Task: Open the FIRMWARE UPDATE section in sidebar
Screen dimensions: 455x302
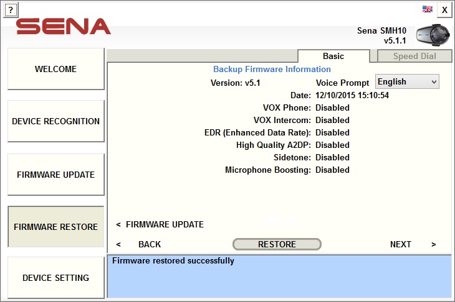Action: [55, 175]
